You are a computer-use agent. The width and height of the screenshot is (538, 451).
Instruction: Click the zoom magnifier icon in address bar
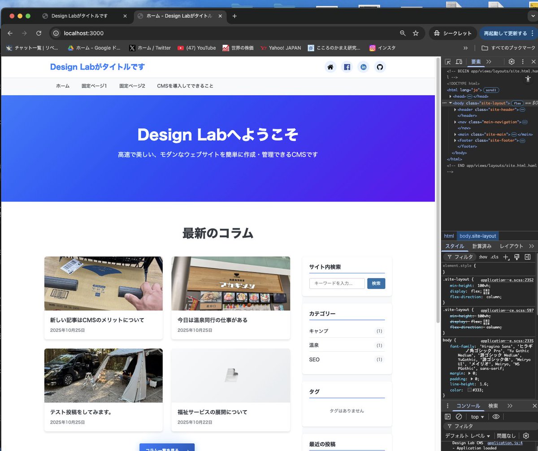403,33
